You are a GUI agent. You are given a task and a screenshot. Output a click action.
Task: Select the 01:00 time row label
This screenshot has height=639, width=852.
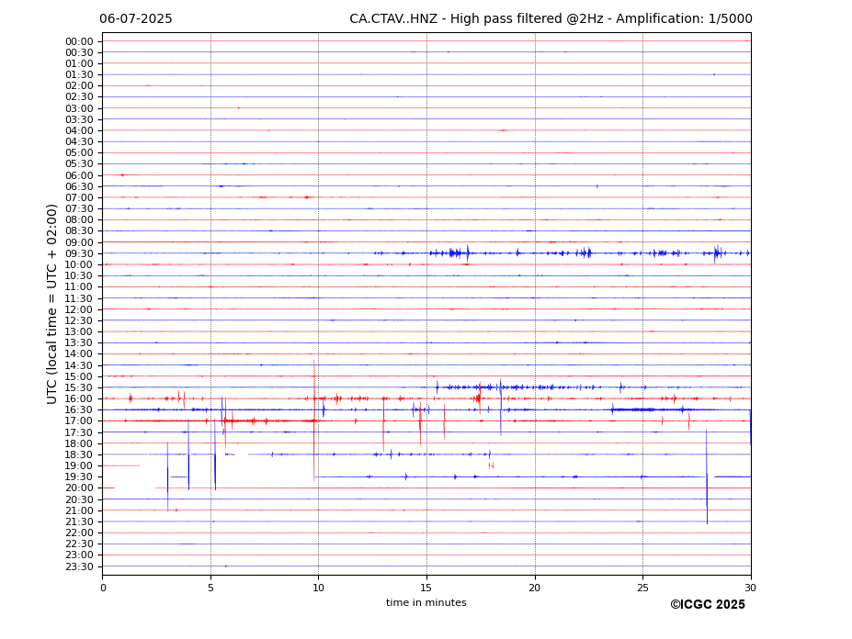point(79,63)
